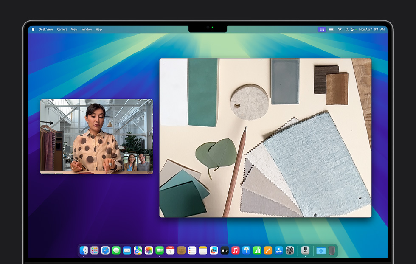Image resolution: width=416 pixels, height=264 pixels.
Task: Click the purple Desk View indicator in menu bar
Action: click(x=322, y=29)
